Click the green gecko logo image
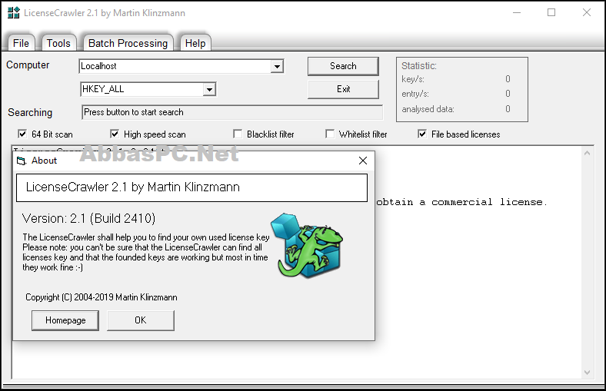Image resolution: width=606 pixels, height=391 pixels. pyautogui.click(x=308, y=246)
